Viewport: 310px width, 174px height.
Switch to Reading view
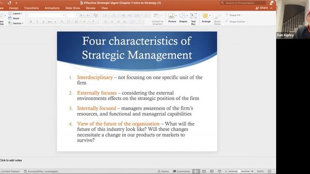[212, 171]
